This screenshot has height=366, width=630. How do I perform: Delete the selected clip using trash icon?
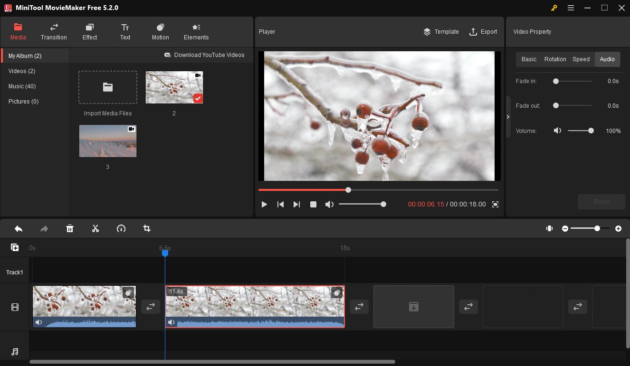coord(69,228)
